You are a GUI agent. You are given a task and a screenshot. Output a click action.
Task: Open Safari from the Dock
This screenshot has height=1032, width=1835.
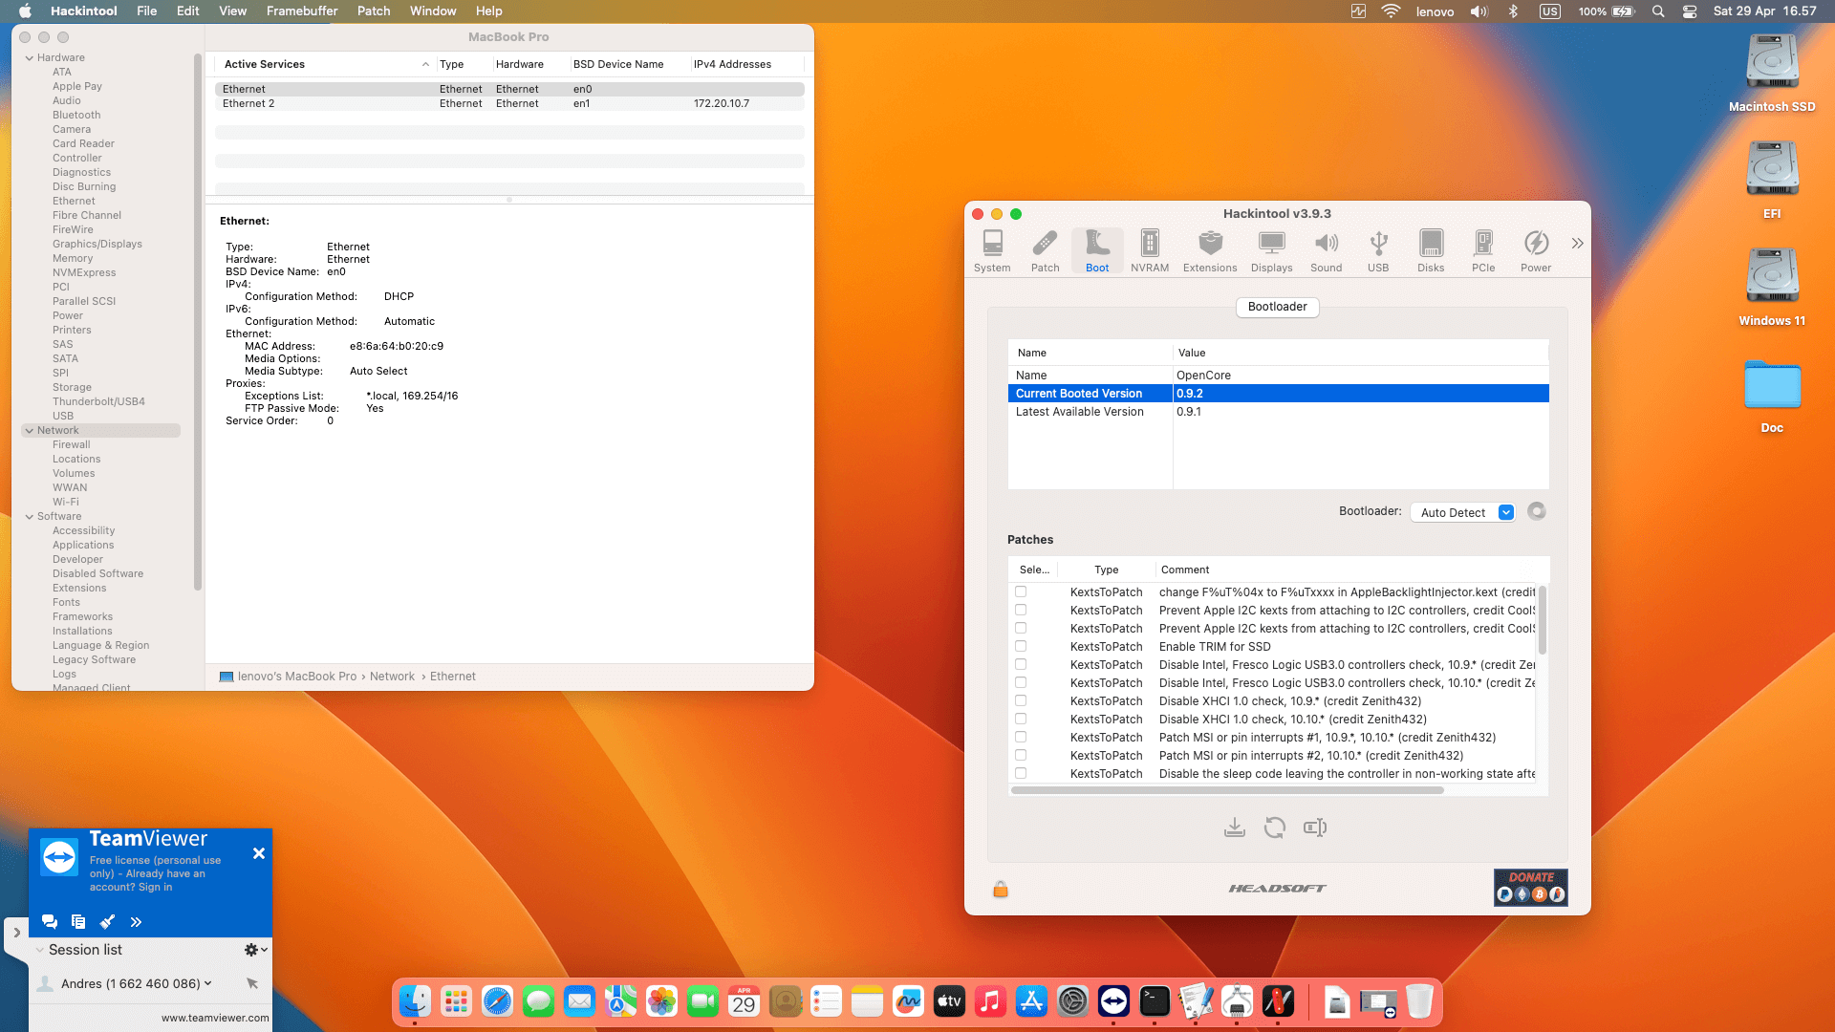pos(497,1001)
